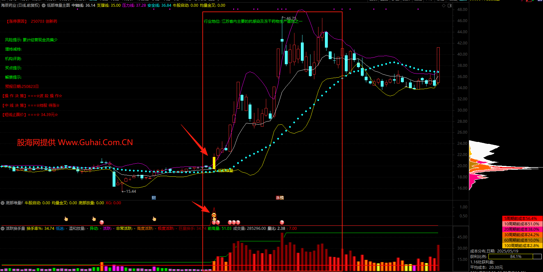
Task: Select the 5周期前成本56.4% swatch
Action: pos(522,219)
